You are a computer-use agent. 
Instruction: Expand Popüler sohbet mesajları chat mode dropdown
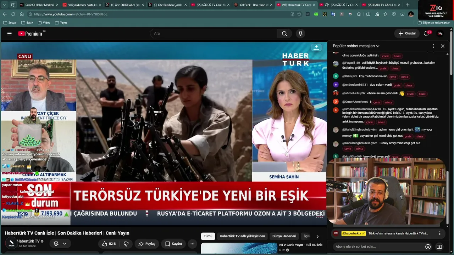pyautogui.click(x=356, y=46)
